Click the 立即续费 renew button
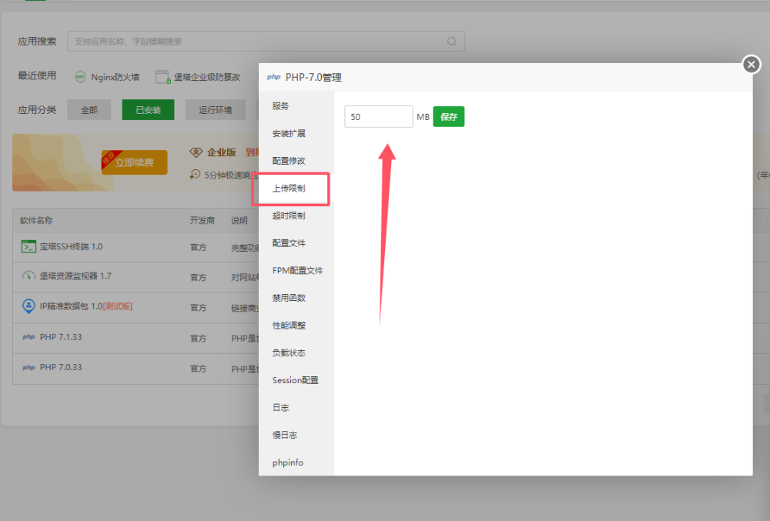The width and height of the screenshot is (770, 521). (x=134, y=162)
